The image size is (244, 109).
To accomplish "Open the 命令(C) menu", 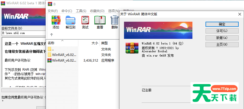I will (67, 11).
